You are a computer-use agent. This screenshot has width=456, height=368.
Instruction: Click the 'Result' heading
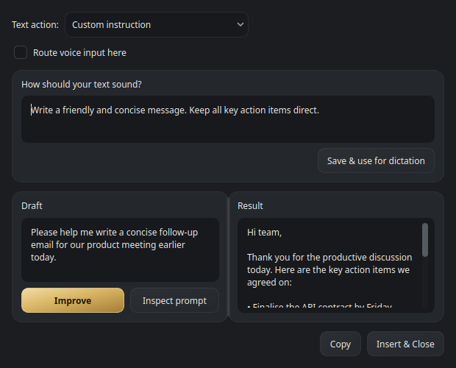click(x=250, y=205)
